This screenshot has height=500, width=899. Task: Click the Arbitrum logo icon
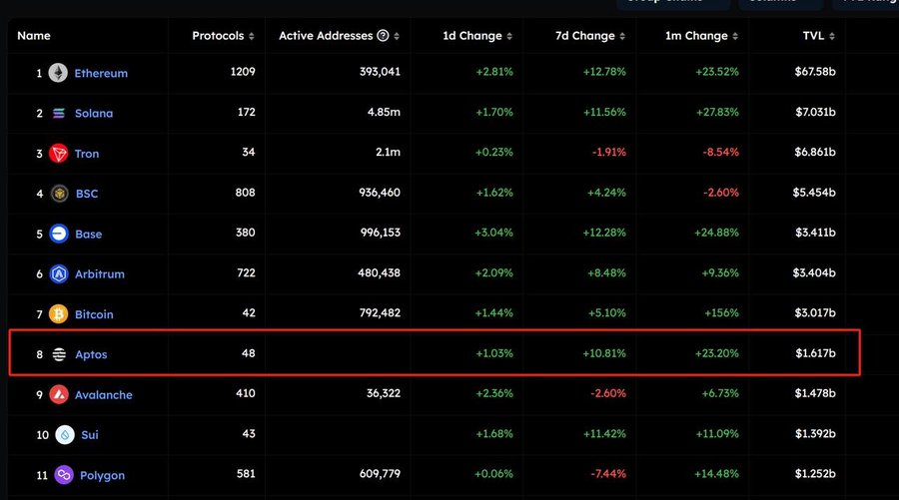pyautogui.click(x=59, y=274)
